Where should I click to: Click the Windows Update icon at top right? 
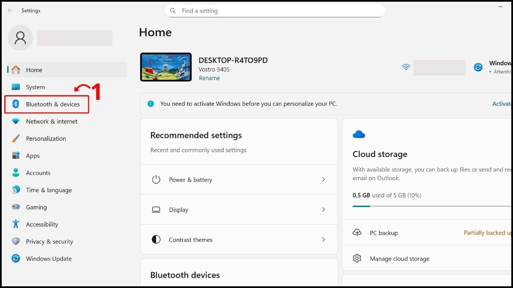tap(478, 67)
